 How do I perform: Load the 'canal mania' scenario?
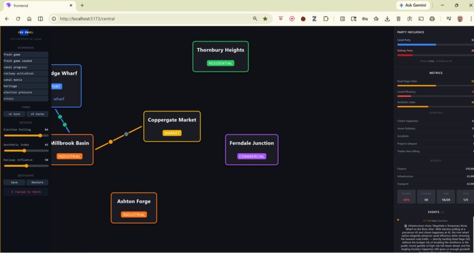[x=26, y=80]
